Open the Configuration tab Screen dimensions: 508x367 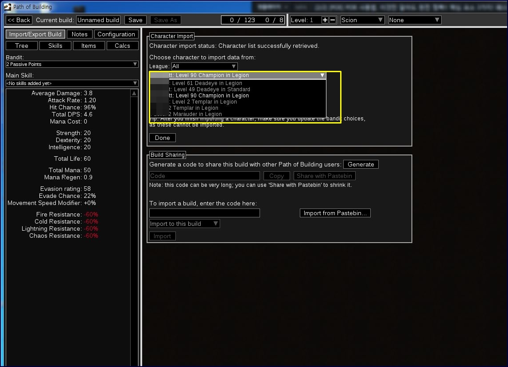pos(116,35)
